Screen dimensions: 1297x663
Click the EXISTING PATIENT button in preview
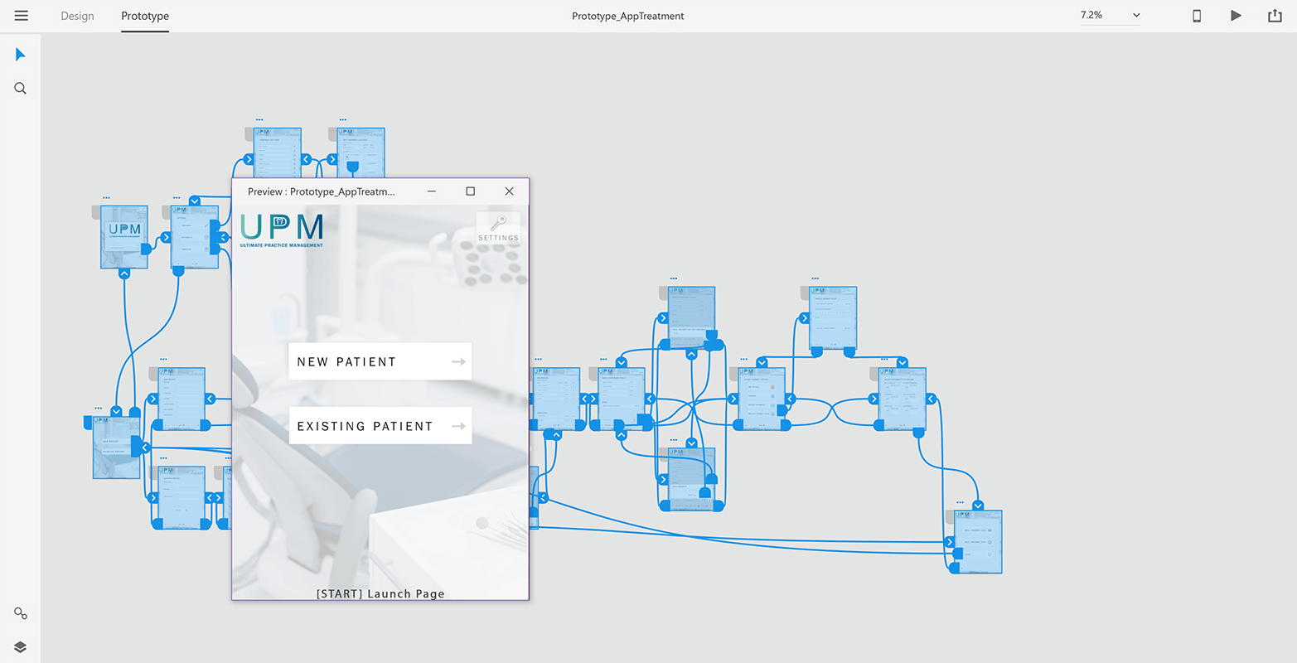pos(380,426)
